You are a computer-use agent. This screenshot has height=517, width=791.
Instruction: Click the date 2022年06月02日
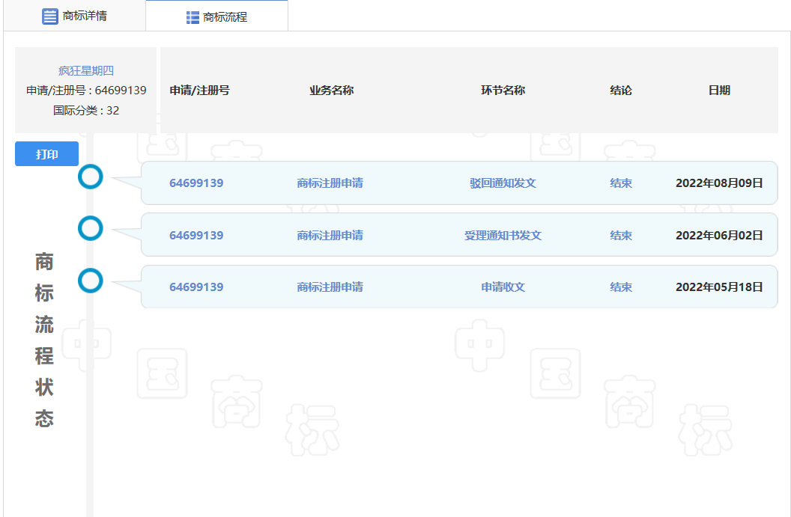(719, 236)
